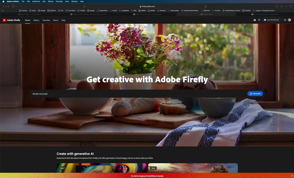Open the gift icon in Firefly header
The image size is (294, 178).
255,20
